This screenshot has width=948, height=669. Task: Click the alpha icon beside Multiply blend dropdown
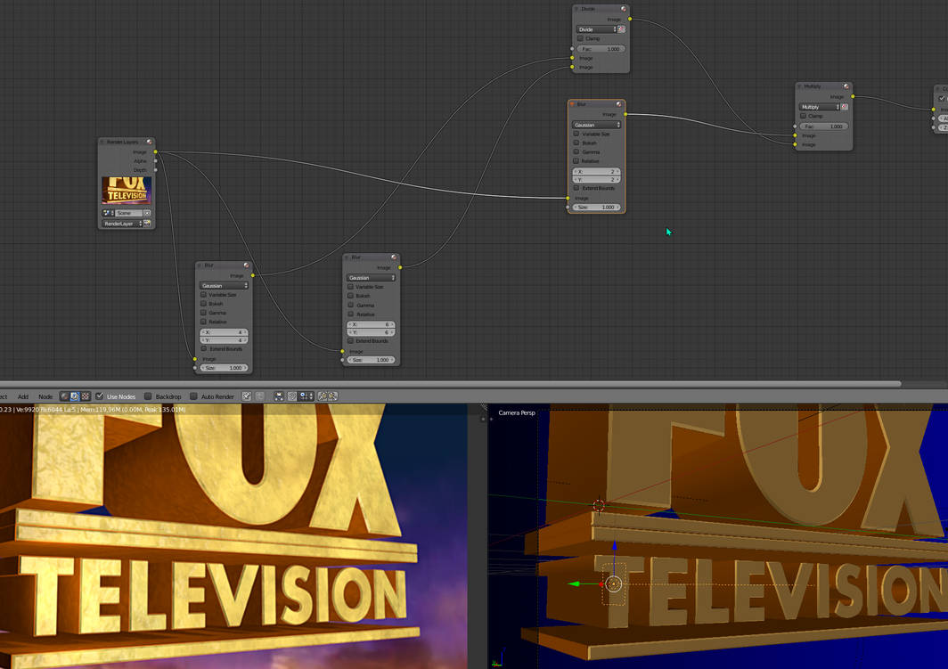point(845,107)
